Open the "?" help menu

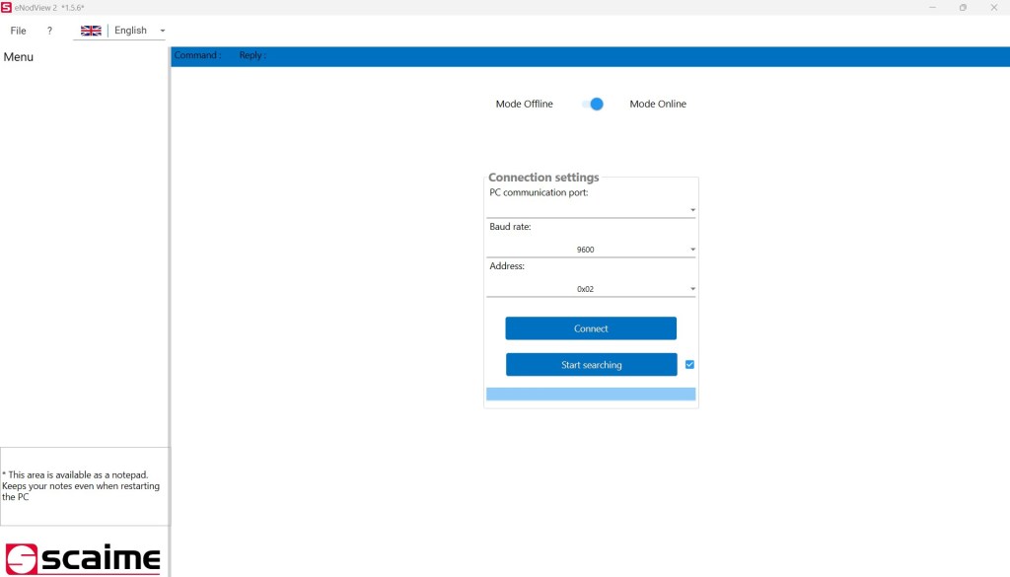[x=47, y=31]
